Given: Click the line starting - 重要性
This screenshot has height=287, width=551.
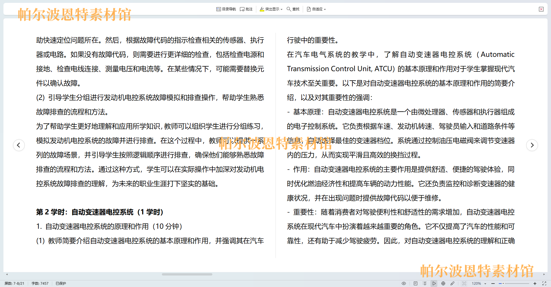Looking at the screenshot, I should [x=401, y=212].
